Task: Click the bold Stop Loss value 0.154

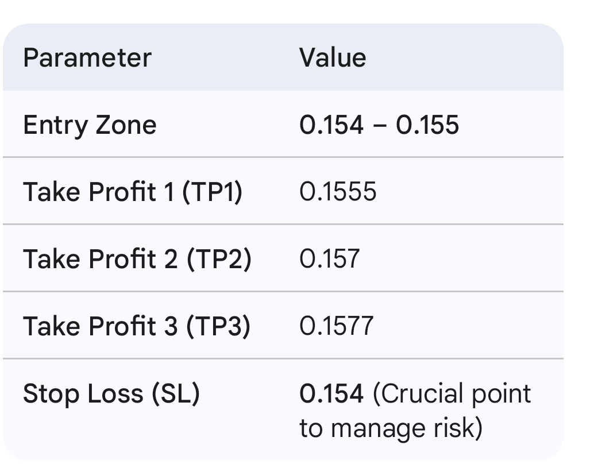Action: tap(331, 393)
